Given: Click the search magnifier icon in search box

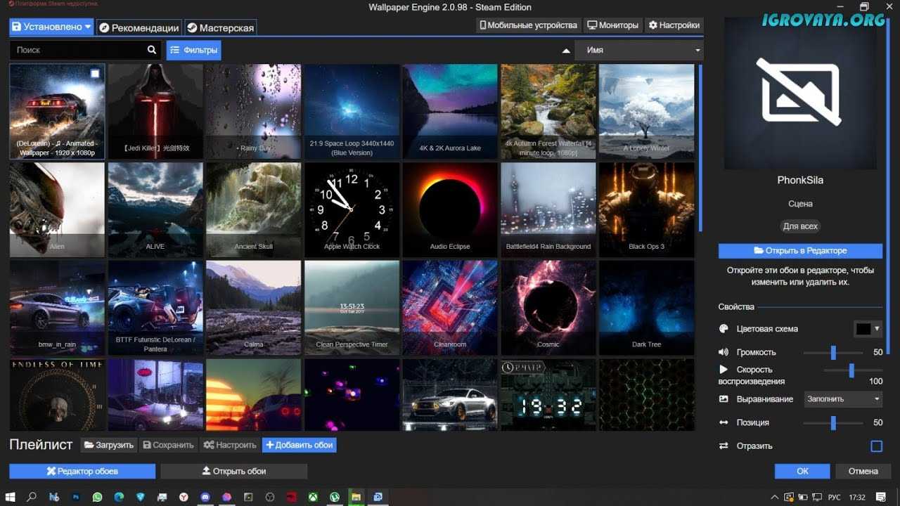Looking at the screenshot, I should click(152, 50).
